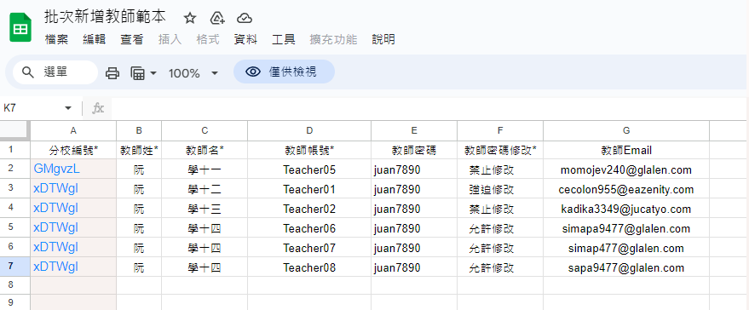Screen dimensions: 749x310
Task: Click the fx formula icon
Action: point(98,108)
